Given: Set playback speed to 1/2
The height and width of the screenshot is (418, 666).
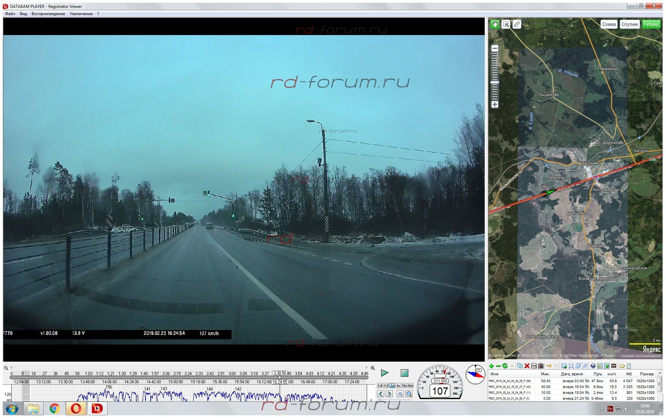Looking at the screenshot, I should tap(386, 386).
